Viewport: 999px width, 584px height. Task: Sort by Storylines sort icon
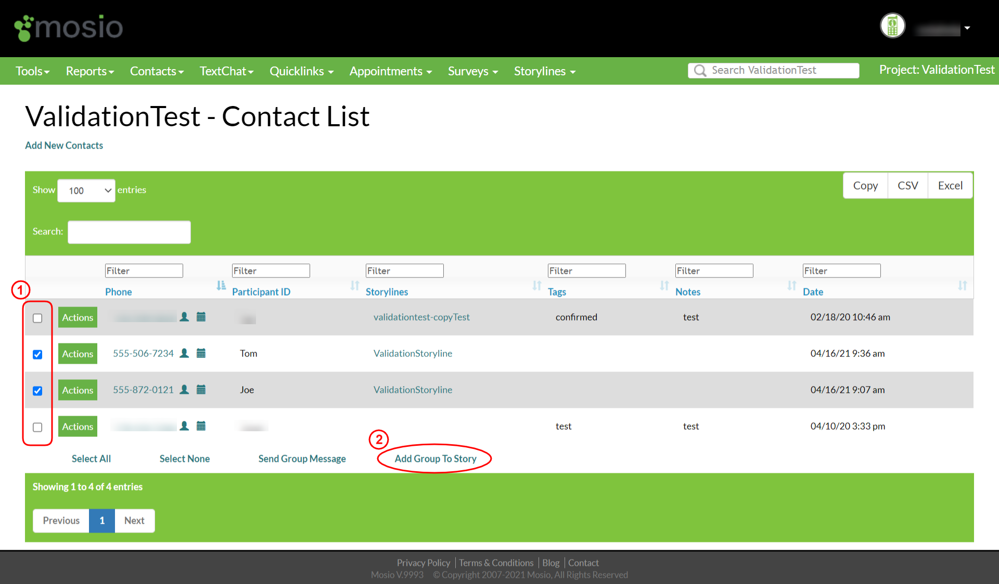tap(537, 285)
